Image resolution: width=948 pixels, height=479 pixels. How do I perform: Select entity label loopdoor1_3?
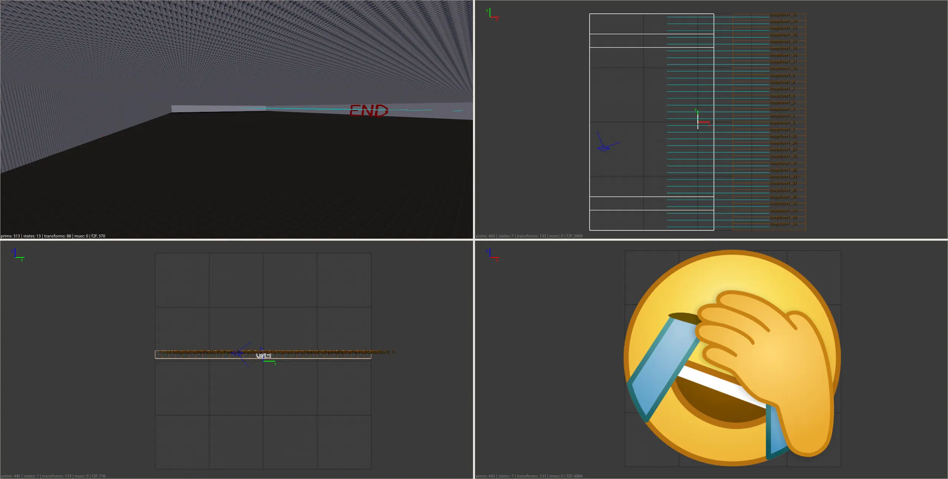pos(782,116)
